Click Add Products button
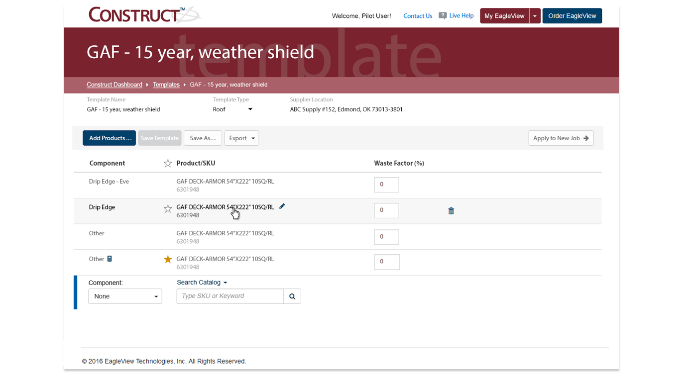 (x=109, y=138)
